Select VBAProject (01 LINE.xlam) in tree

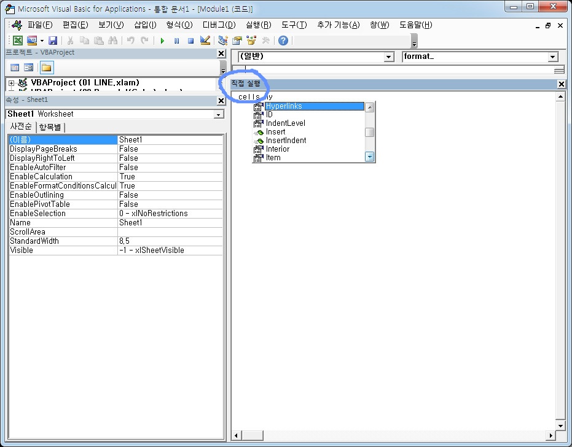pos(85,82)
